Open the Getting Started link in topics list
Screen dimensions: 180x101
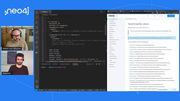pyautogui.click(x=133, y=47)
